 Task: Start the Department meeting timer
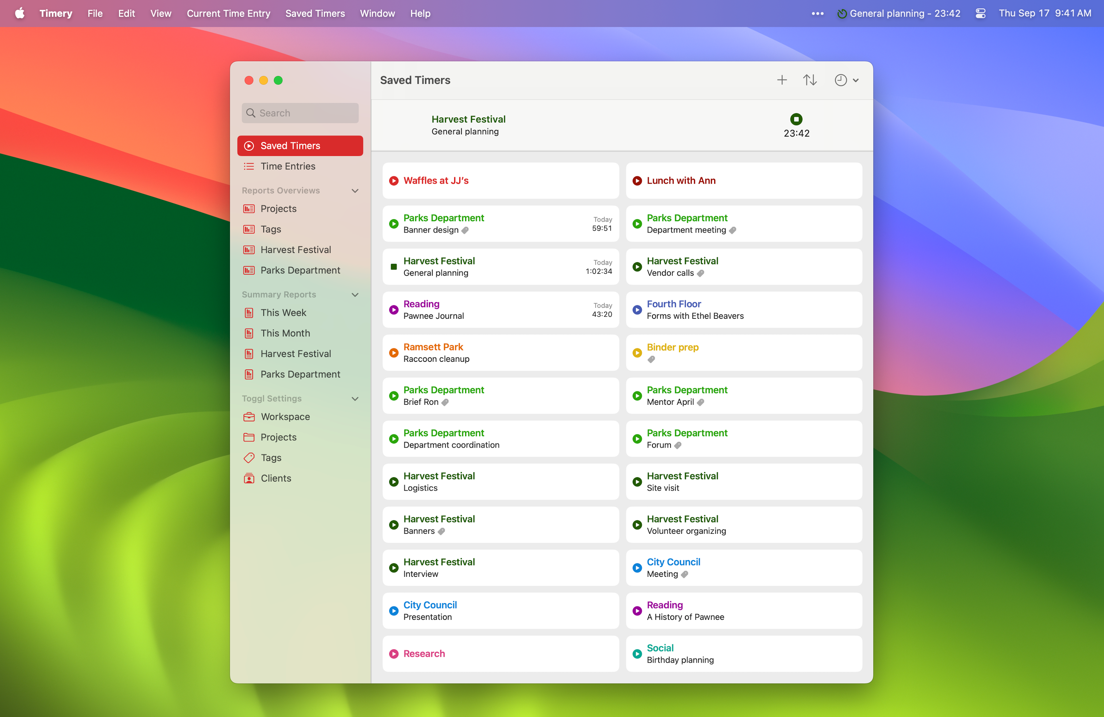pyautogui.click(x=637, y=224)
